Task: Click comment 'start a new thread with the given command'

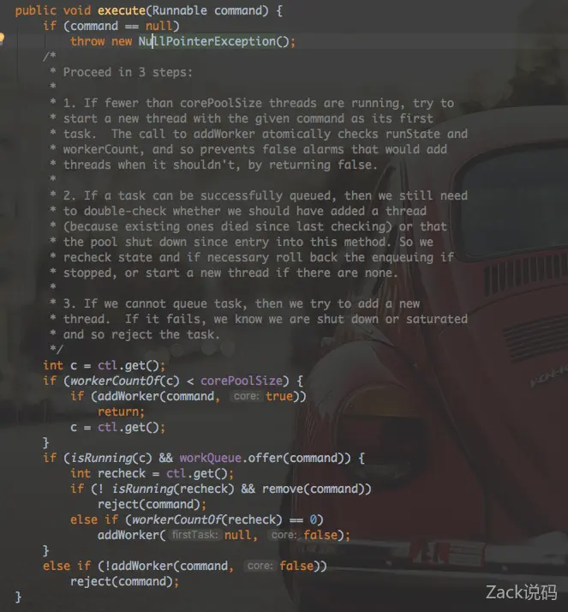Action: 204,118
